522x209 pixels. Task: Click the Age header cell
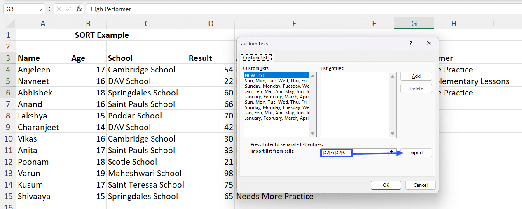click(88, 58)
